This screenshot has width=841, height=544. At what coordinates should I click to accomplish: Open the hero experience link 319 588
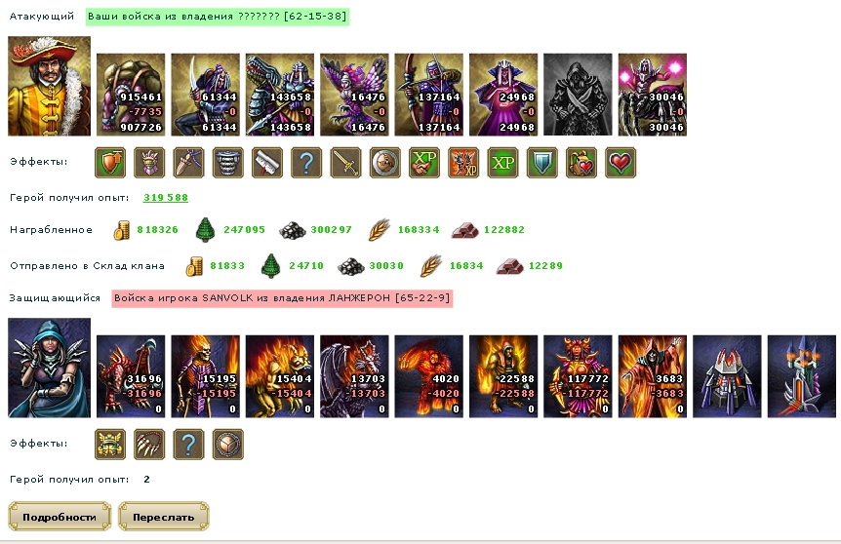166,197
